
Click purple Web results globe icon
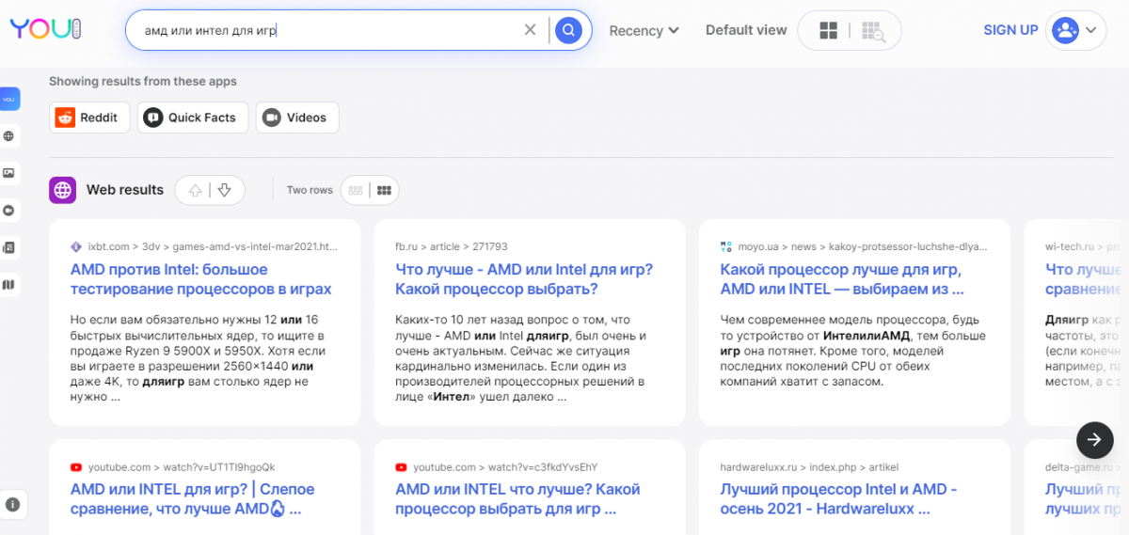pyautogui.click(x=63, y=190)
